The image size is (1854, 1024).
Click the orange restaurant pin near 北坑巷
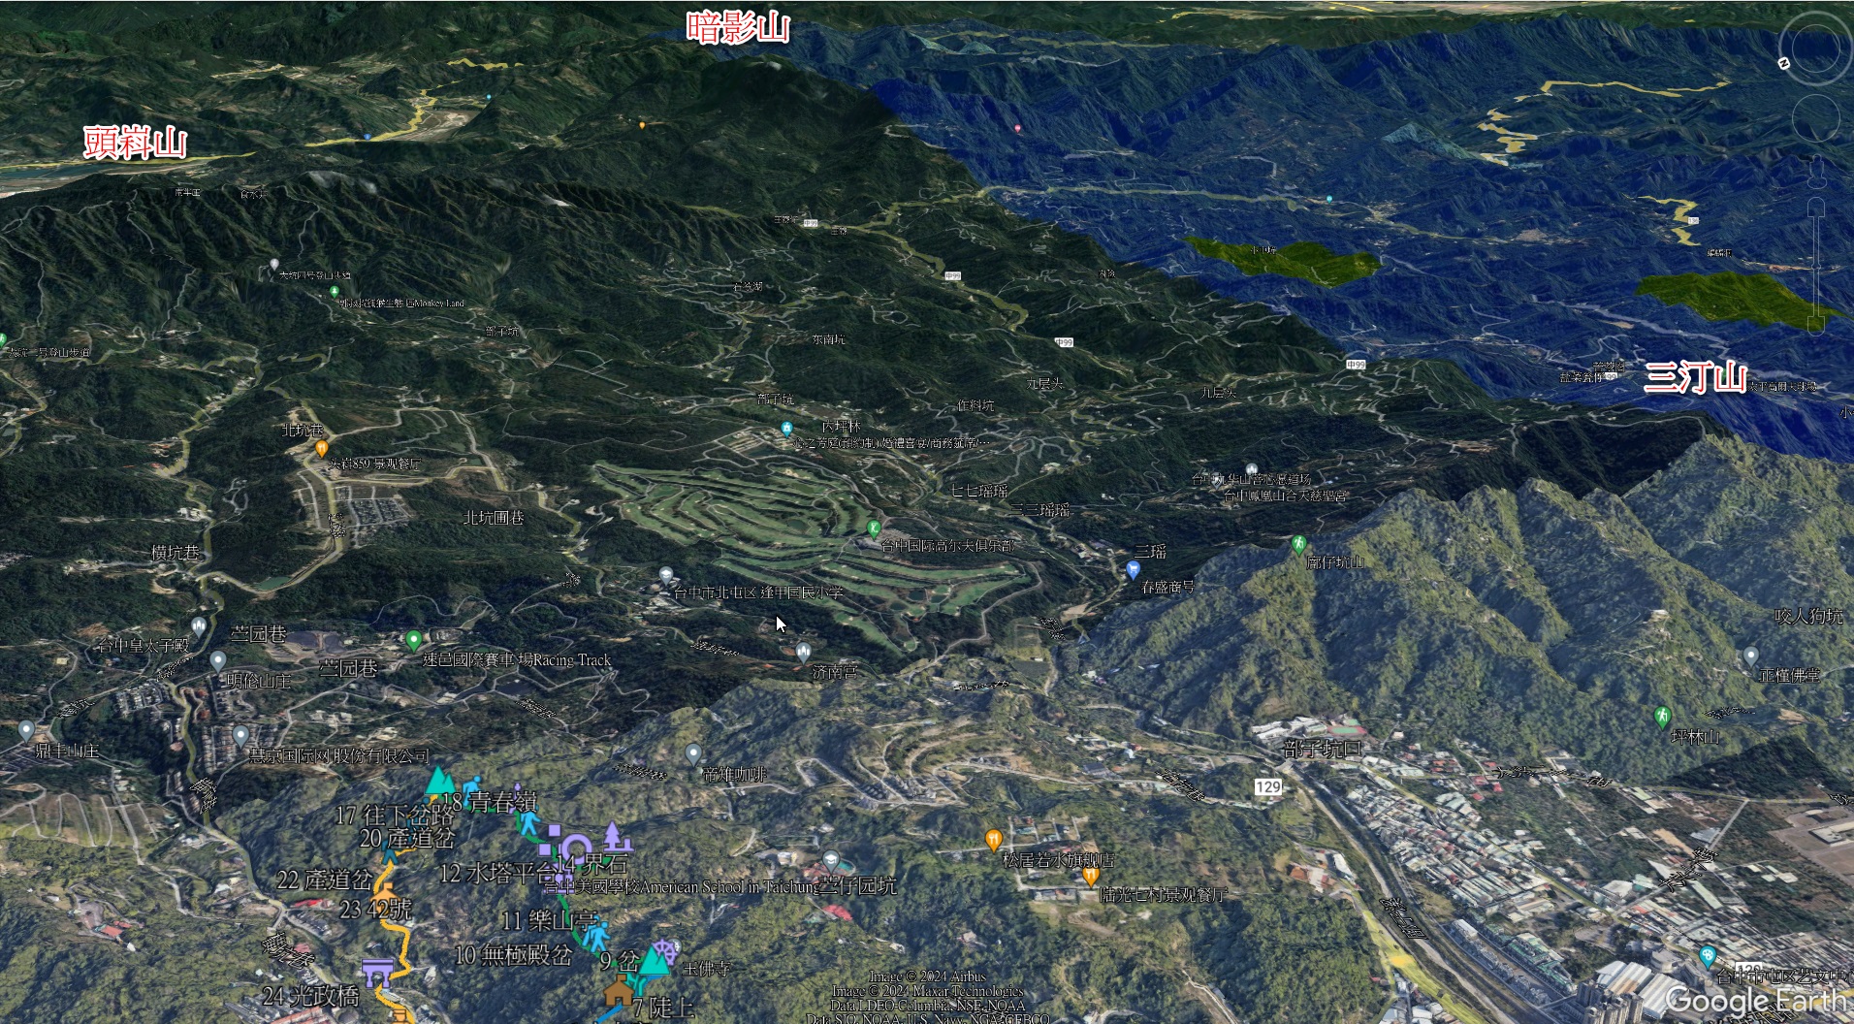[322, 448]
